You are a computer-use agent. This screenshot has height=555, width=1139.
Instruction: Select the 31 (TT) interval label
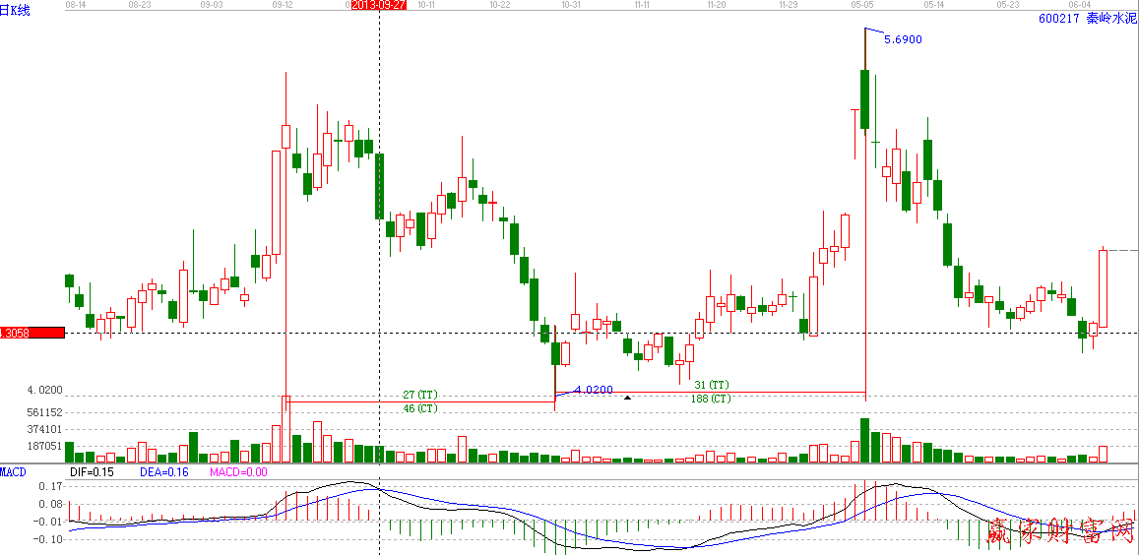[x=711, y=385]
